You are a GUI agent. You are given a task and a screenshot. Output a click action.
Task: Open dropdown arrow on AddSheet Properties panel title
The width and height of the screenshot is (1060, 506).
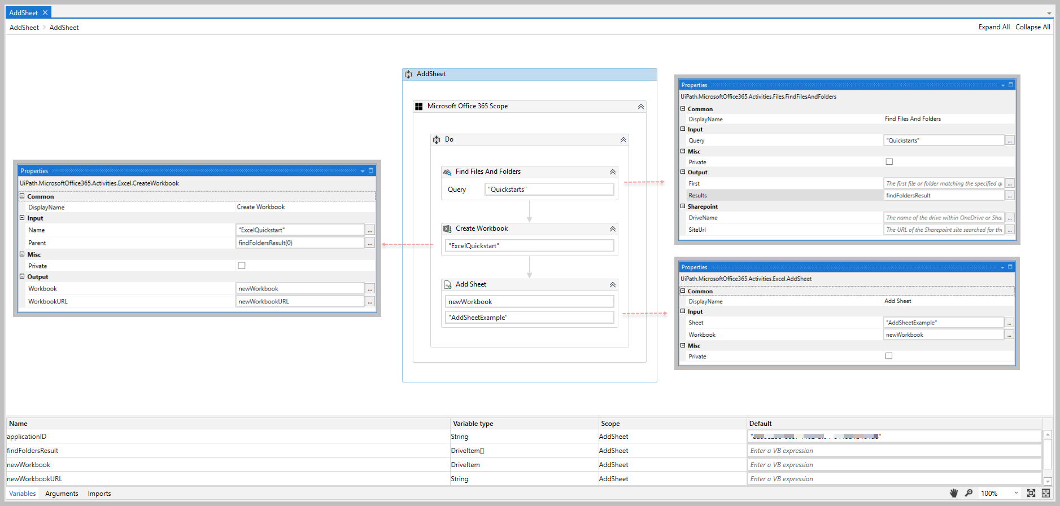click(x=1002, y=267)
